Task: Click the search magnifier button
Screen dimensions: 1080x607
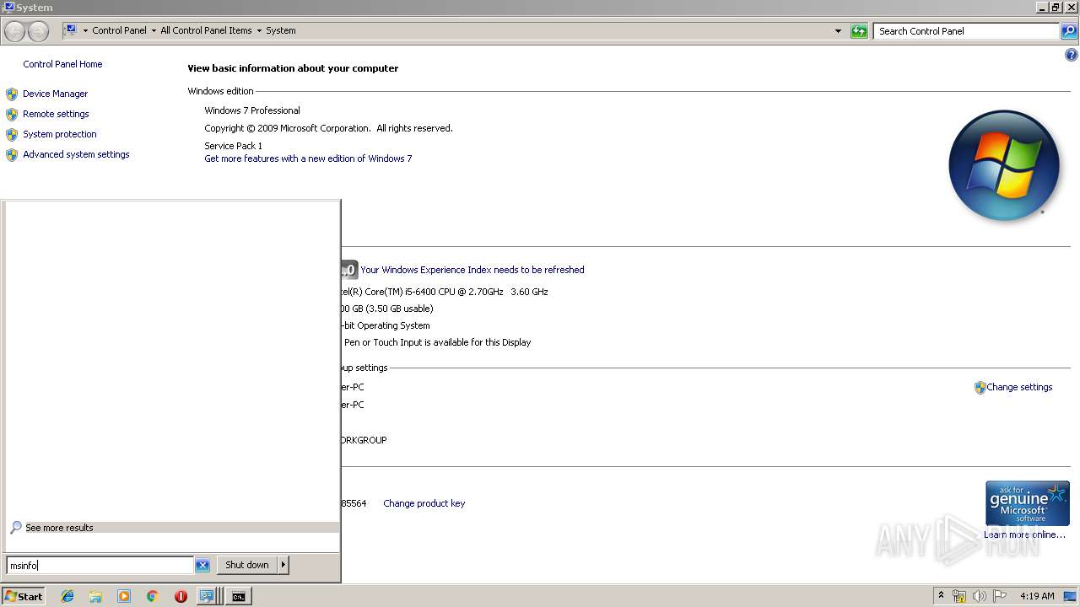Action: pyautogui.click(x=1069, y=31)
